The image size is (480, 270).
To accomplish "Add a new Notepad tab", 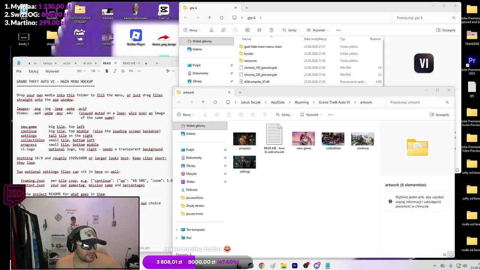I will tap(157, 63).
